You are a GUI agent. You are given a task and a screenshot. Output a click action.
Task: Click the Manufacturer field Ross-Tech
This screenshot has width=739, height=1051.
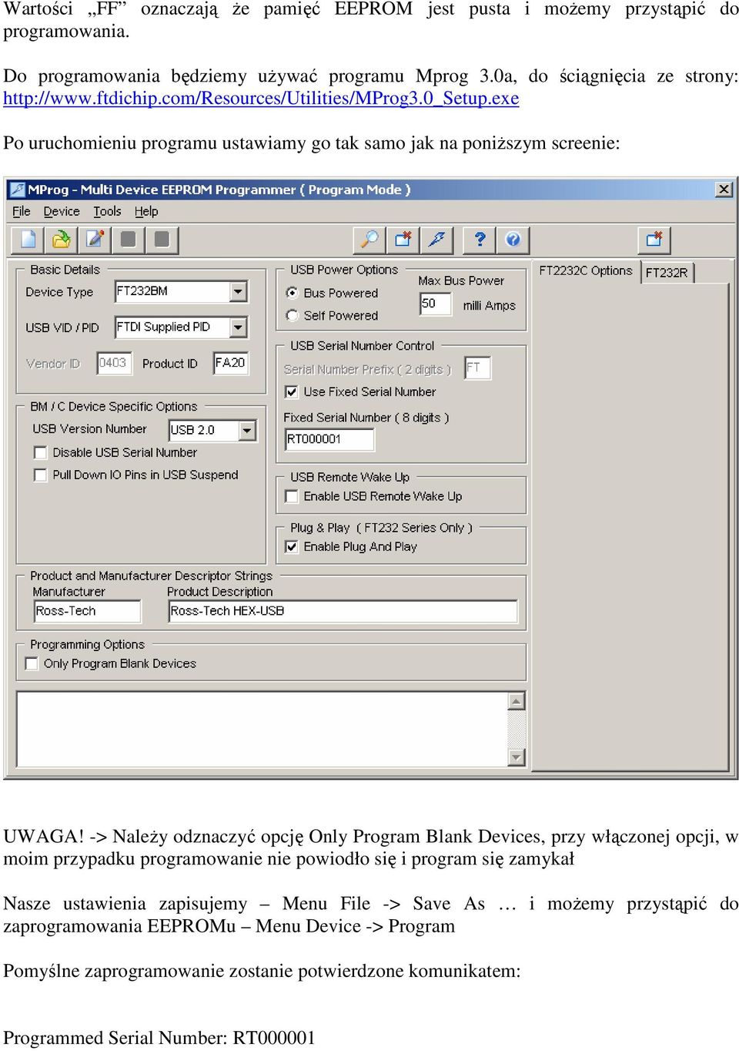88,611
